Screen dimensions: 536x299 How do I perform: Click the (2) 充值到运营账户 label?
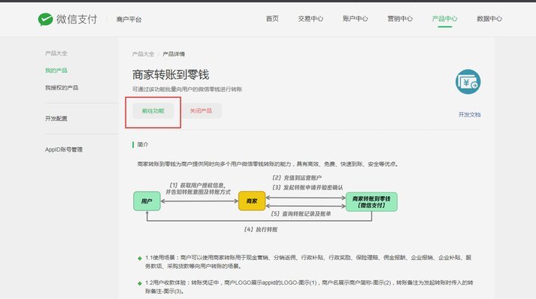pyautogui.click(x=297, y=178)
